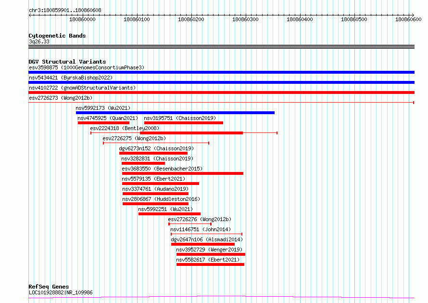Click ruler position 180860400
The height and width of the screenshot is (303, 428).
coord(300,19)
